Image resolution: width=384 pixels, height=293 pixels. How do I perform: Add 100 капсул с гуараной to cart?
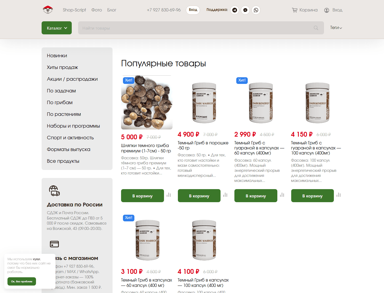point(313,196)
